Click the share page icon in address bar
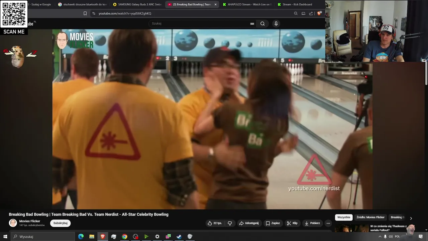Viewport: 428px width, 241px height. tap(311, 13)
